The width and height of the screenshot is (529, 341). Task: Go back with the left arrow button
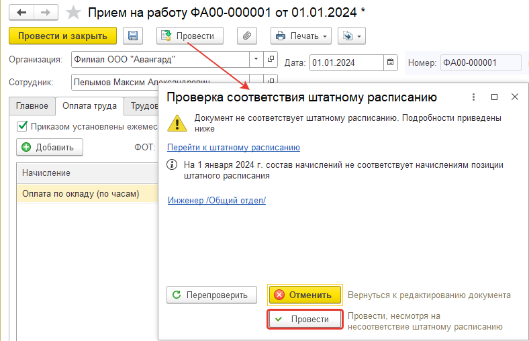(21, 13)
